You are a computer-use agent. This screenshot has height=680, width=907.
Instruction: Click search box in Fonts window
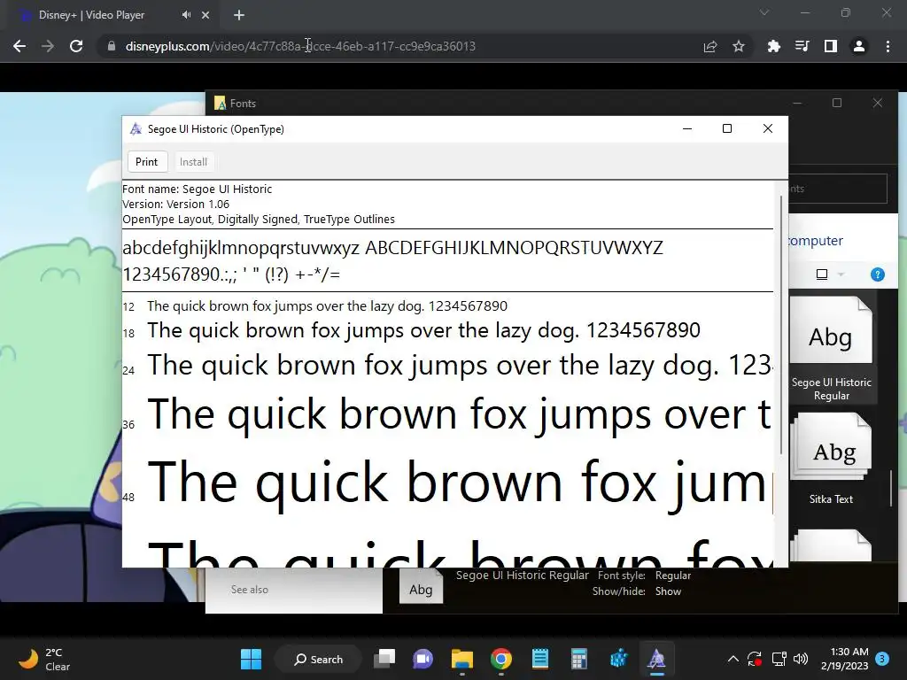[838, 189]
